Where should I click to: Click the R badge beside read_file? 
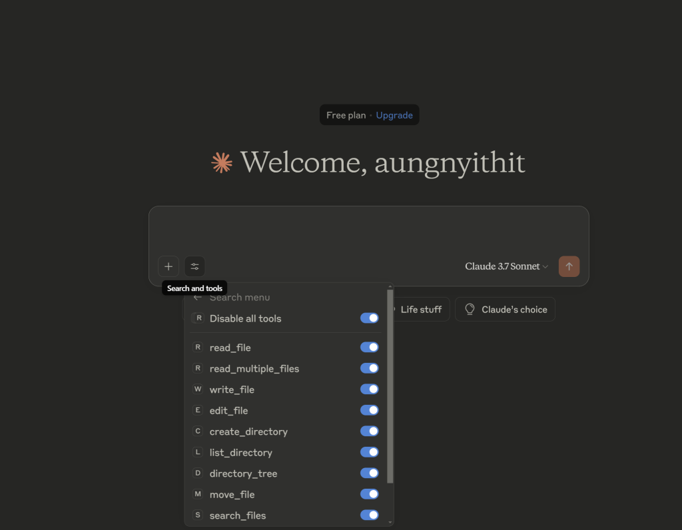click(x=198, y=347)
